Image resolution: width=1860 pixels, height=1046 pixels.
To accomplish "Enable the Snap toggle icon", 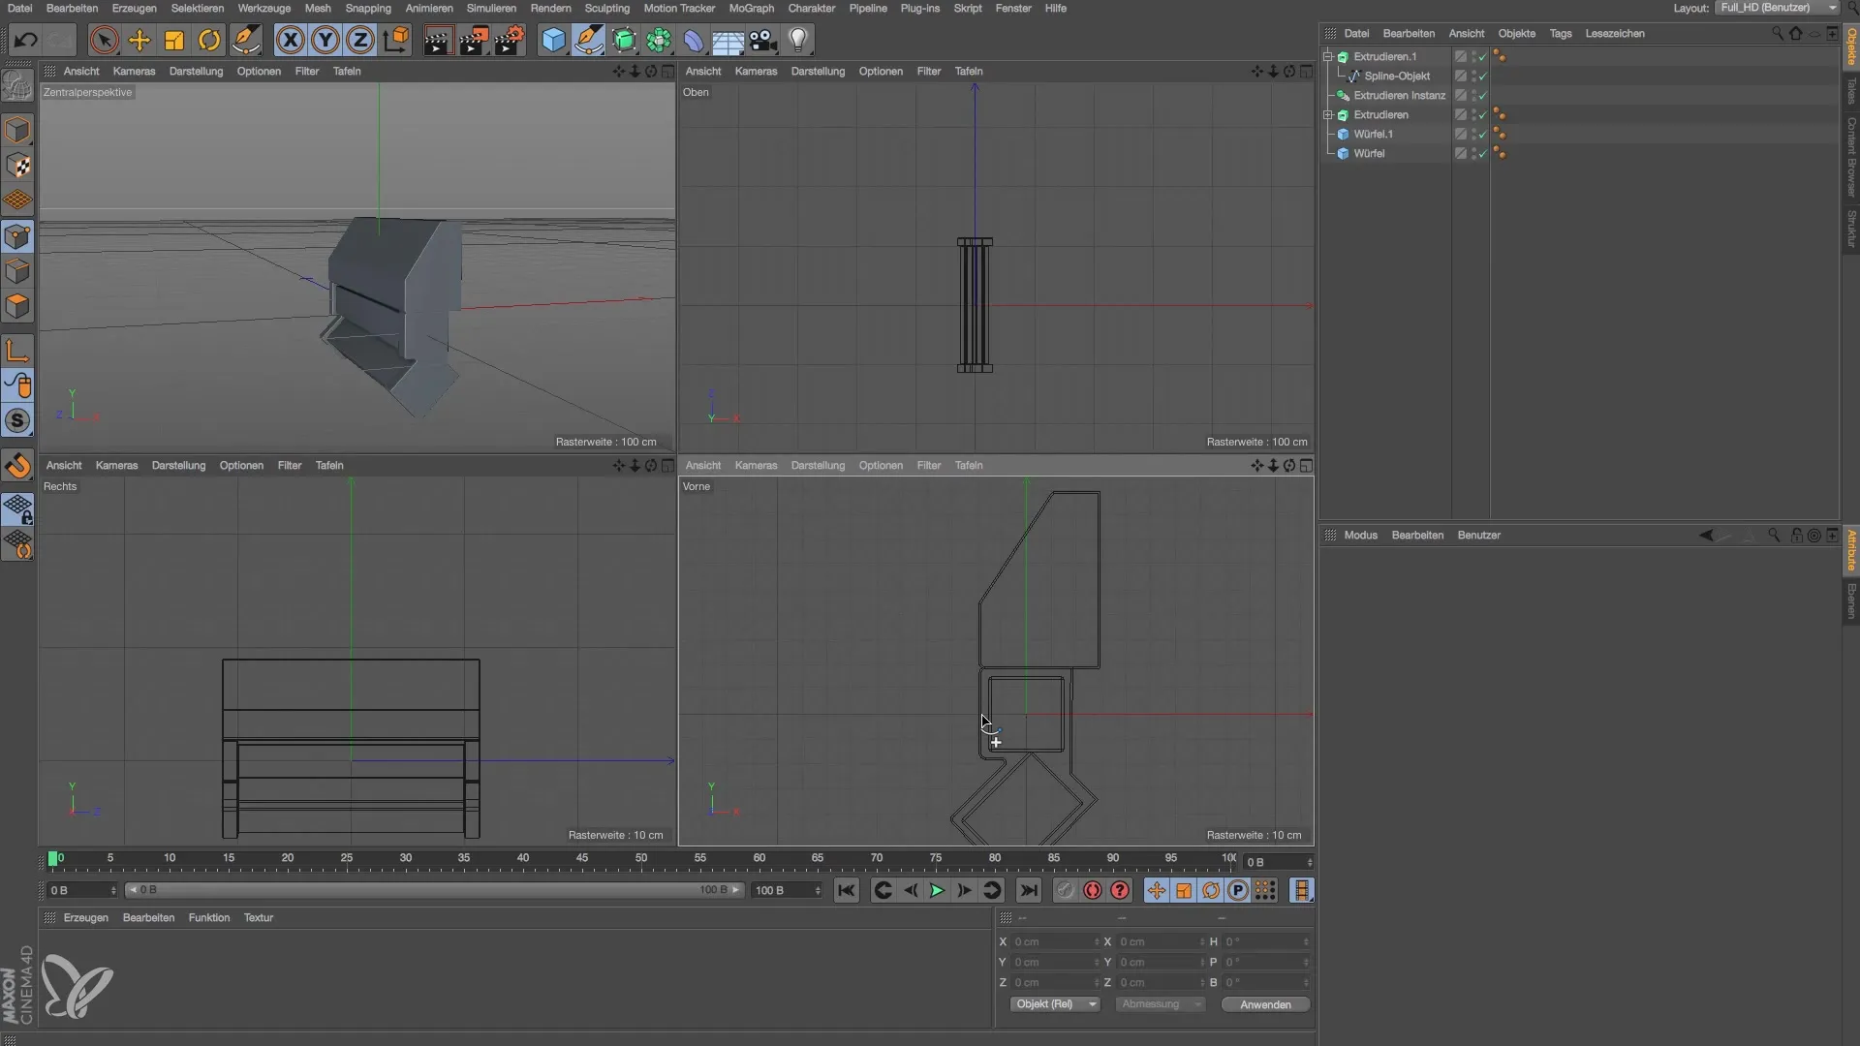I will pyautogui.click(x=17, y=467).
